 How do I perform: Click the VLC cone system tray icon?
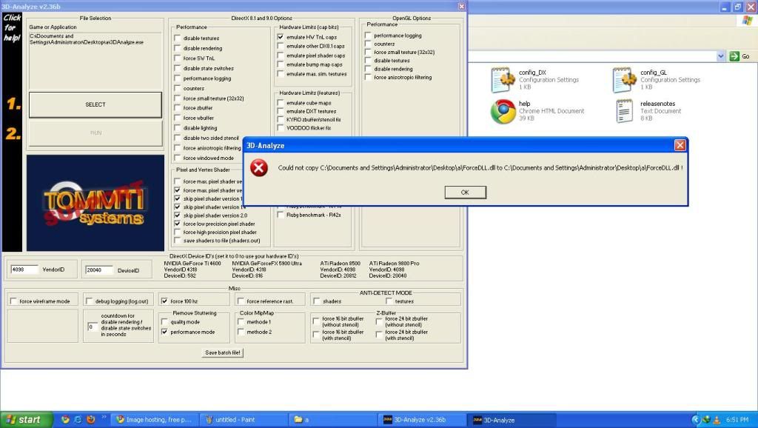[x=717, y=420]
